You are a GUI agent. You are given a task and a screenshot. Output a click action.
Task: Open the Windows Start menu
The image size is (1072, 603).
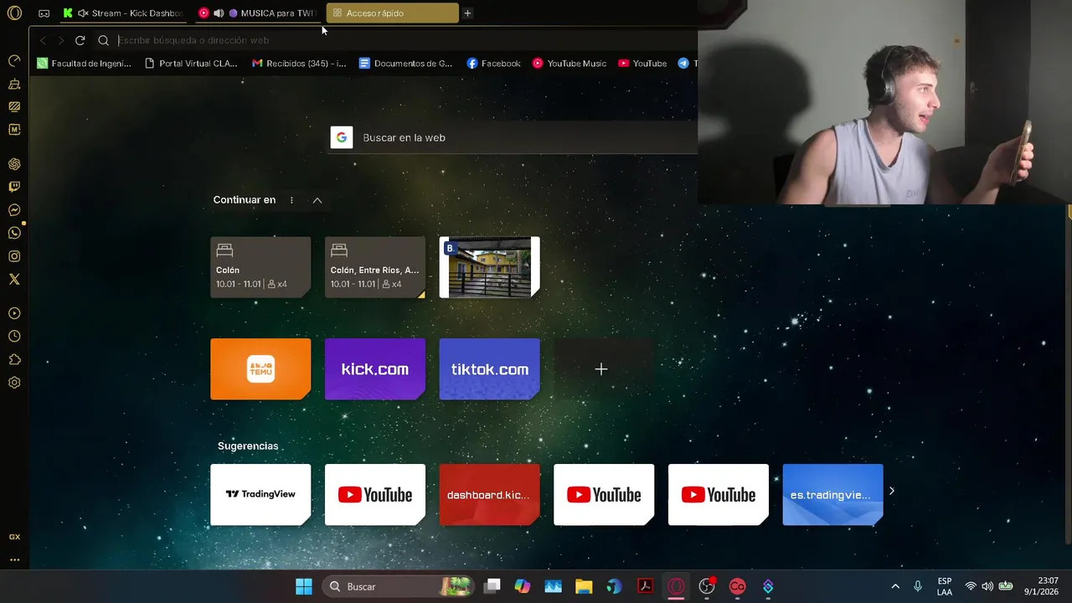304,586
